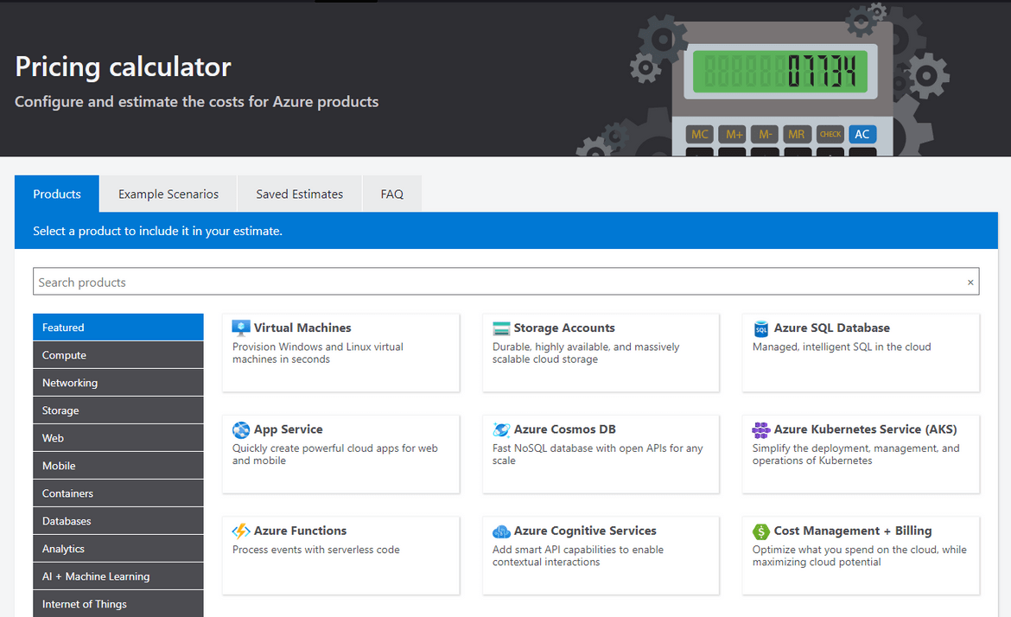Open the FAQ tab
1011x617 pixels.
point(392,194)
